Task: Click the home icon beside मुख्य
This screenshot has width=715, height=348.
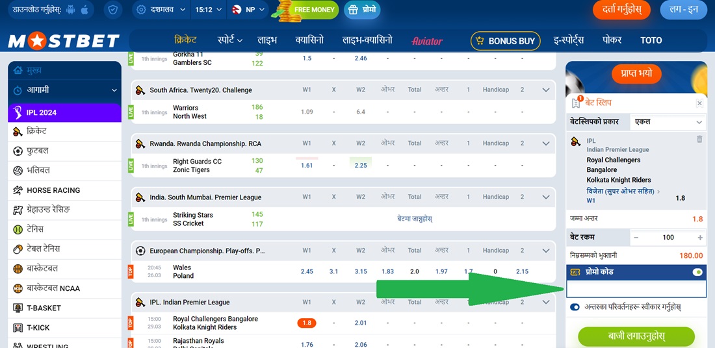Action: click(18, 70)
